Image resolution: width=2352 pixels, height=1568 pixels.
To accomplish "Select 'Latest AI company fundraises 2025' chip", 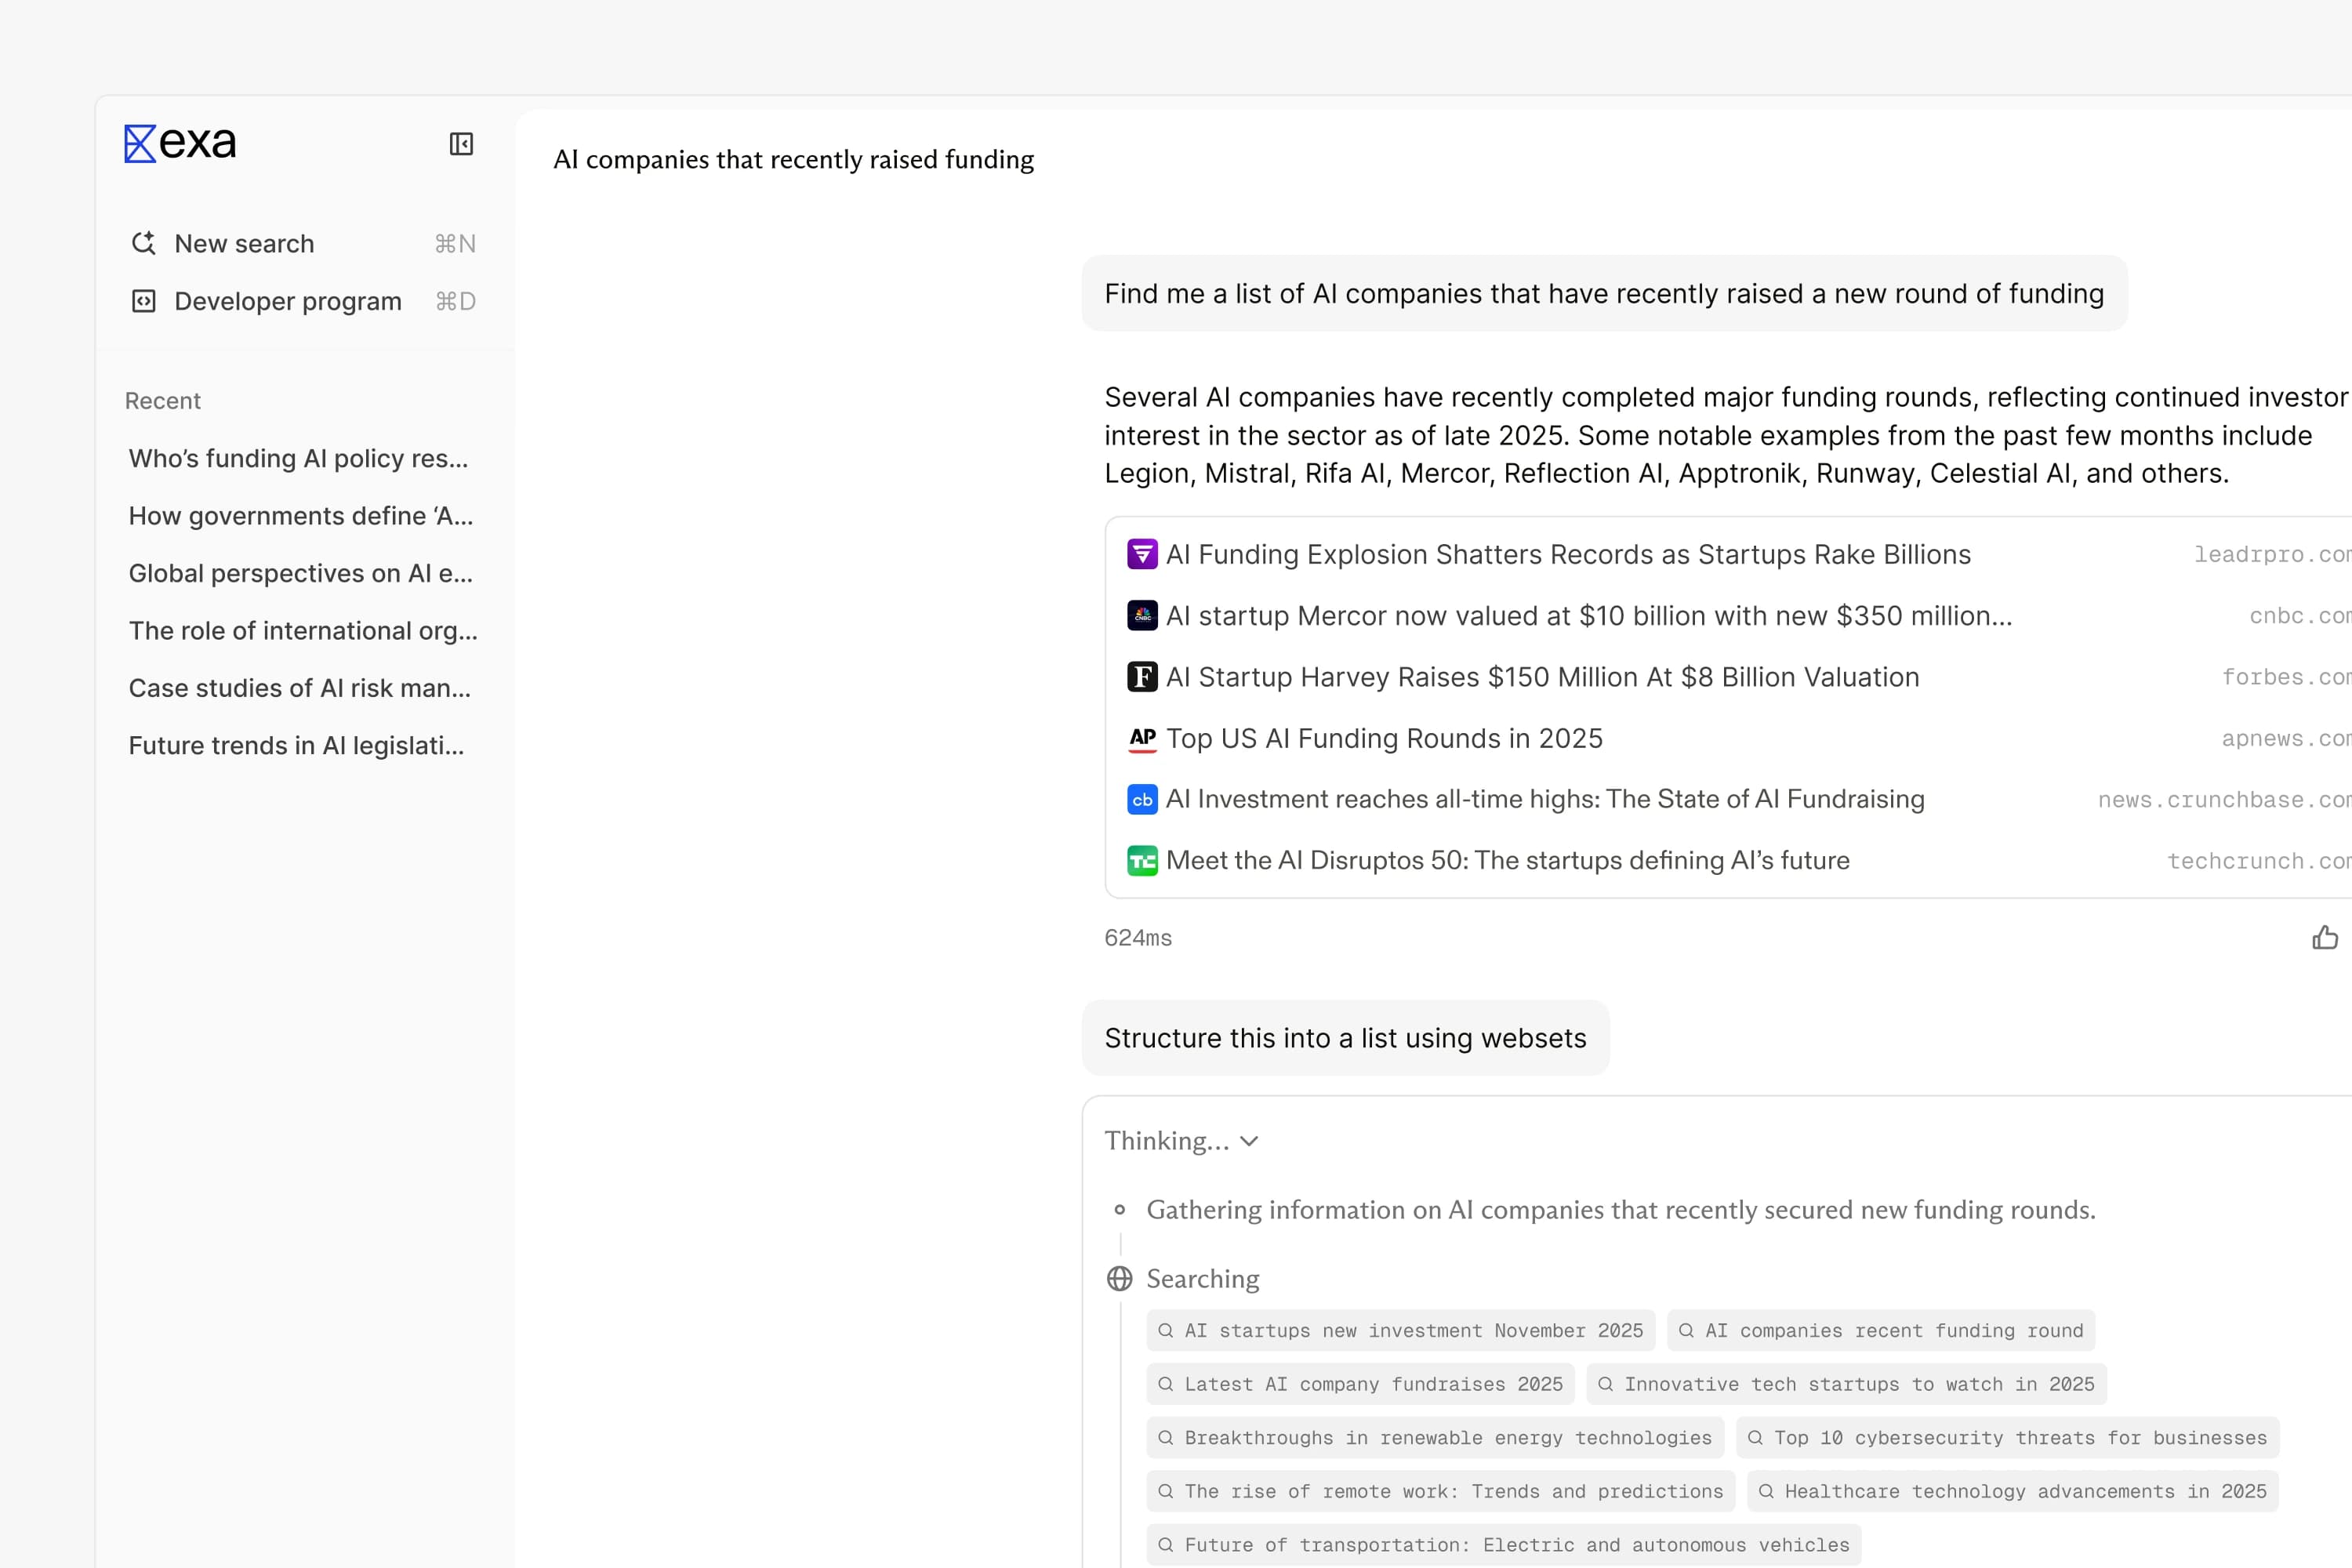I will click(x=1360, y=1384).
